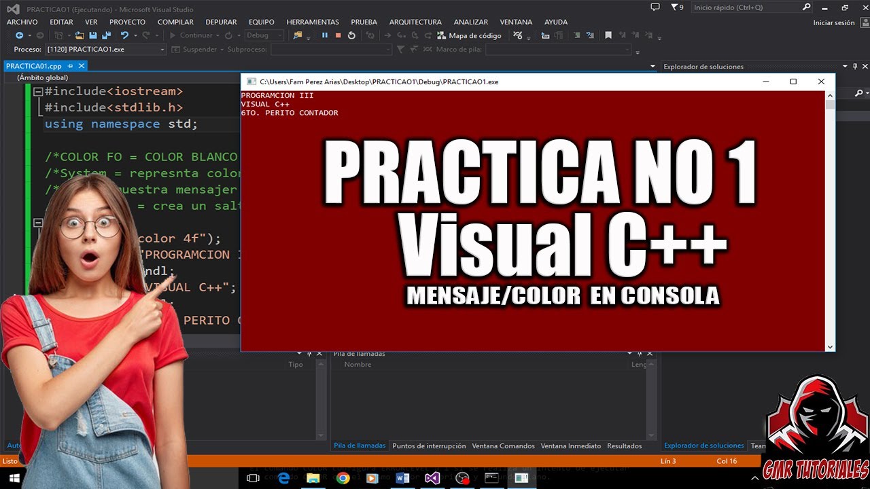Click the Windows Start button

pos(14,478)
